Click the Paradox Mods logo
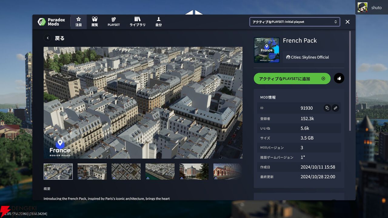The width and height of the screenshot is (388, 218). click(x=51, y=22)
